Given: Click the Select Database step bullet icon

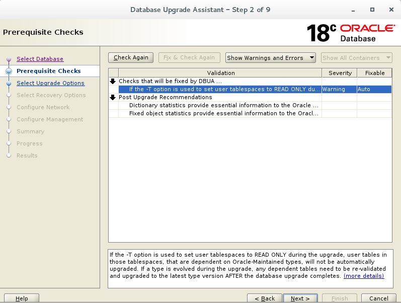Looking at the screenshot, I should pos(9,59).
